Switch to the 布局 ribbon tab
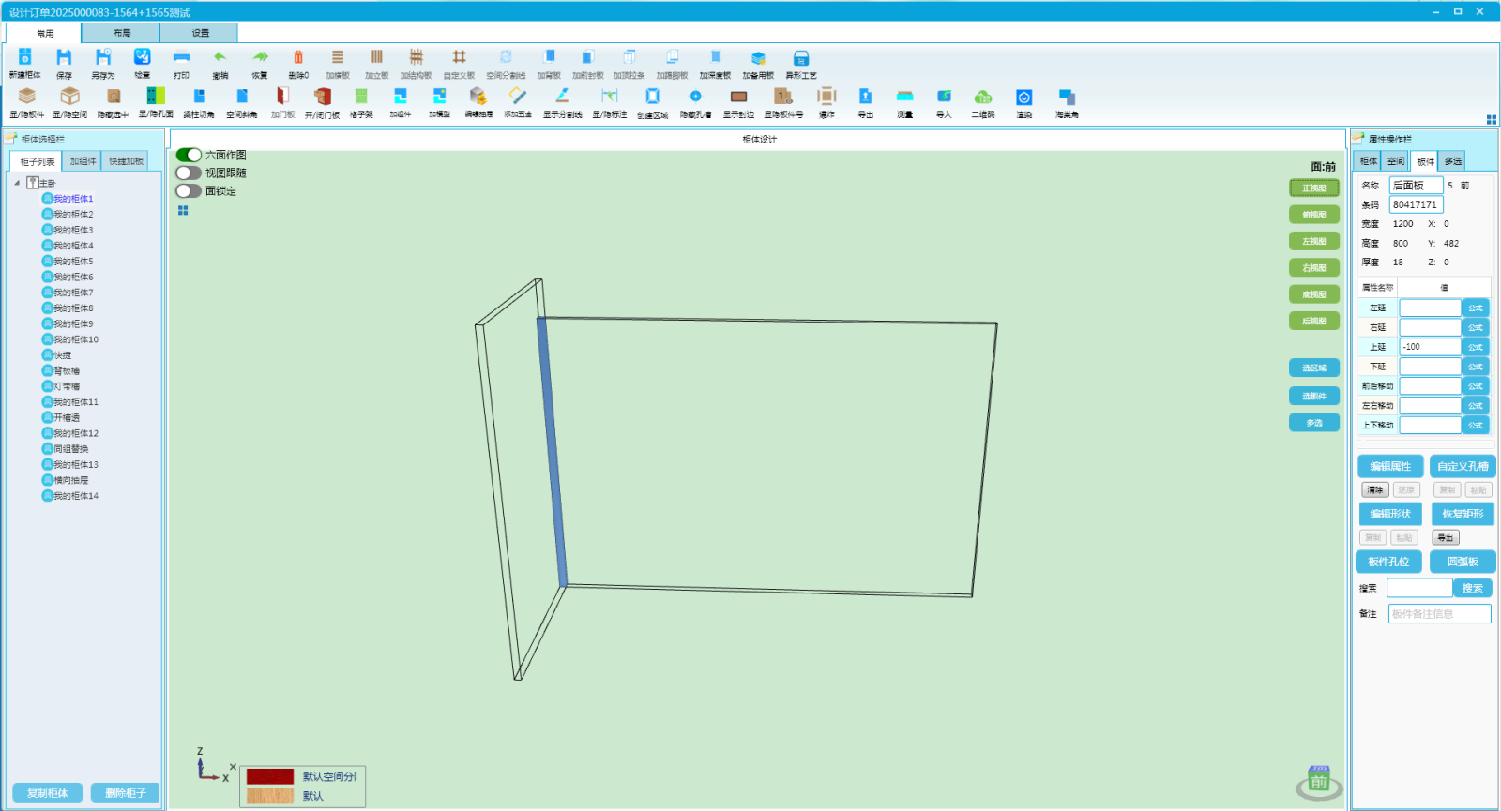Image resolution: width=1501 pixels, height=811 pixels. tap(122, 33)
